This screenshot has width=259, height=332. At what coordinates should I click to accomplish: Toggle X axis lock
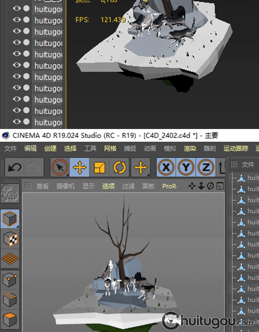pos(166,168)
